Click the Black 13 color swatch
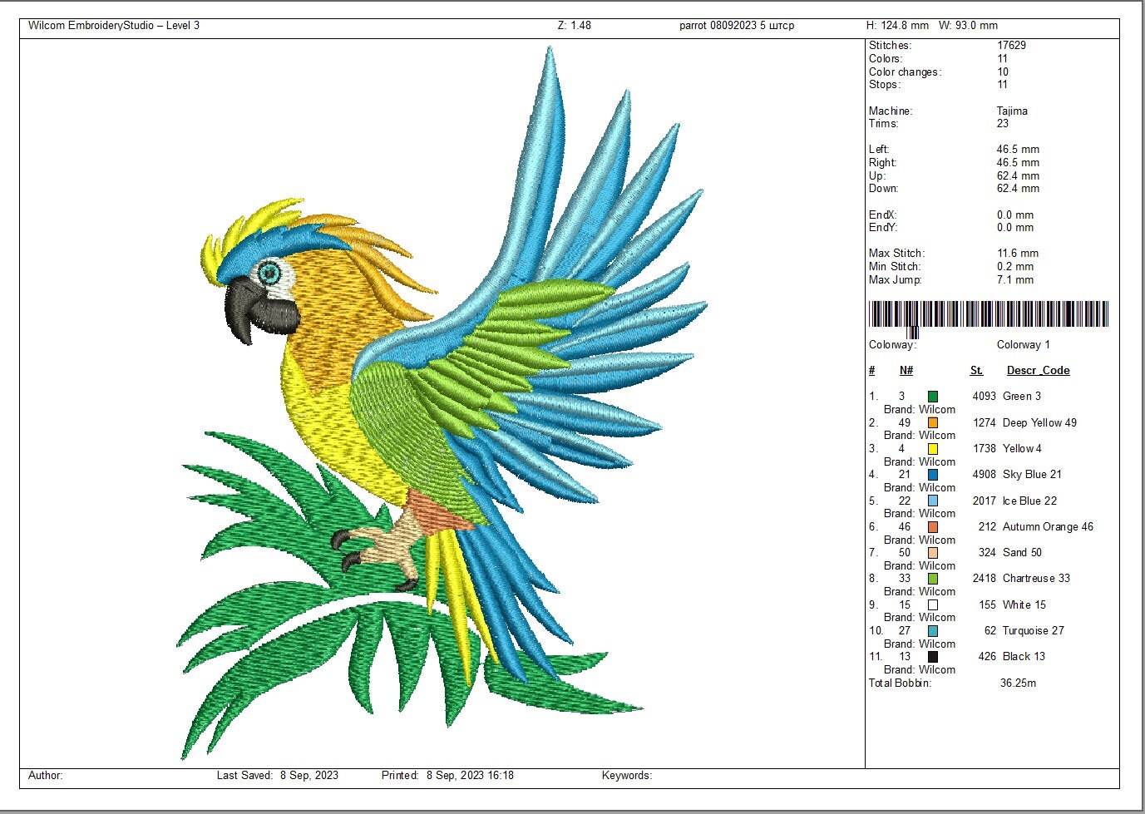 coord(935,656)
